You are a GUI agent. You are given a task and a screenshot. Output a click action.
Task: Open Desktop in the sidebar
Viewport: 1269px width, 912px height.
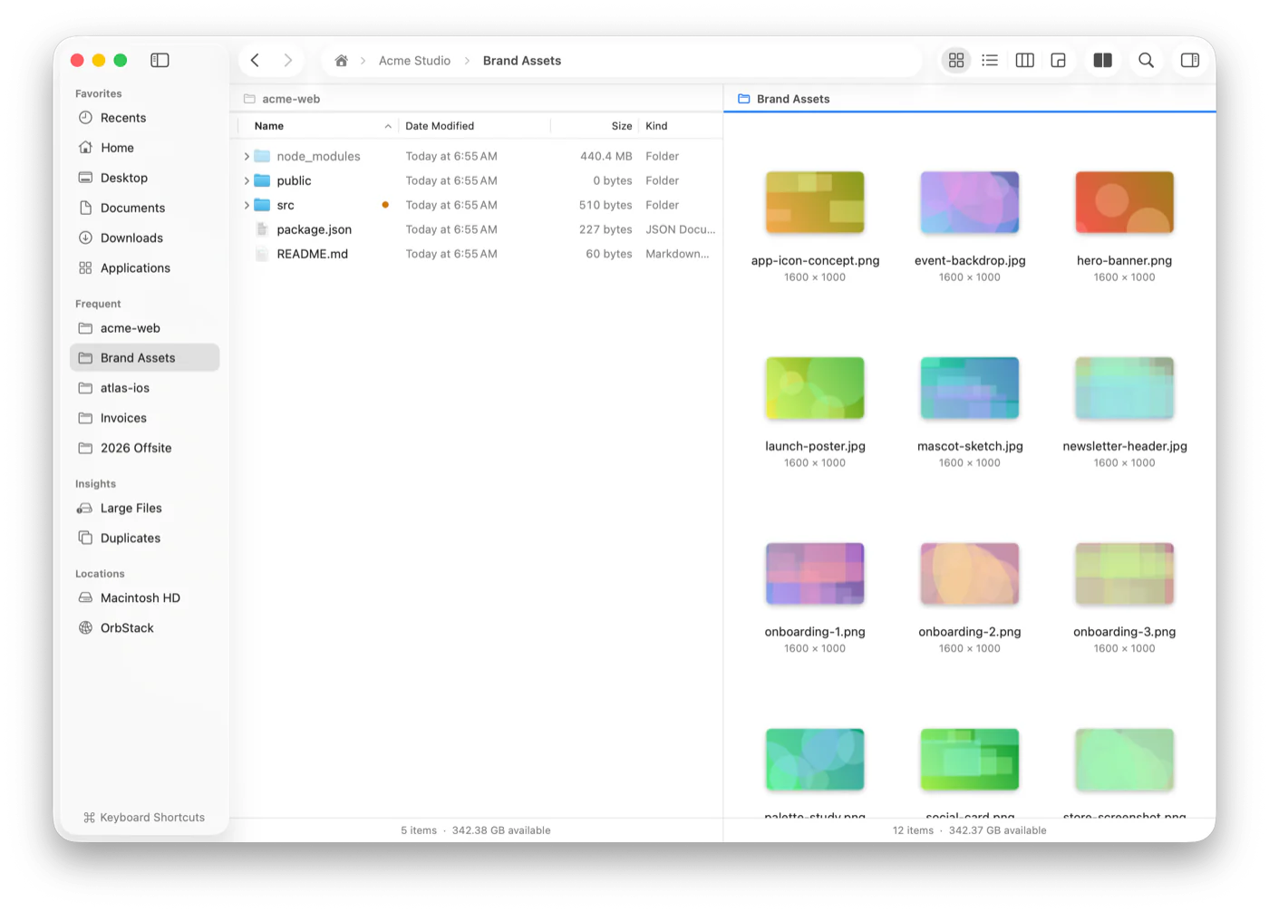click(x=144, y=178)
